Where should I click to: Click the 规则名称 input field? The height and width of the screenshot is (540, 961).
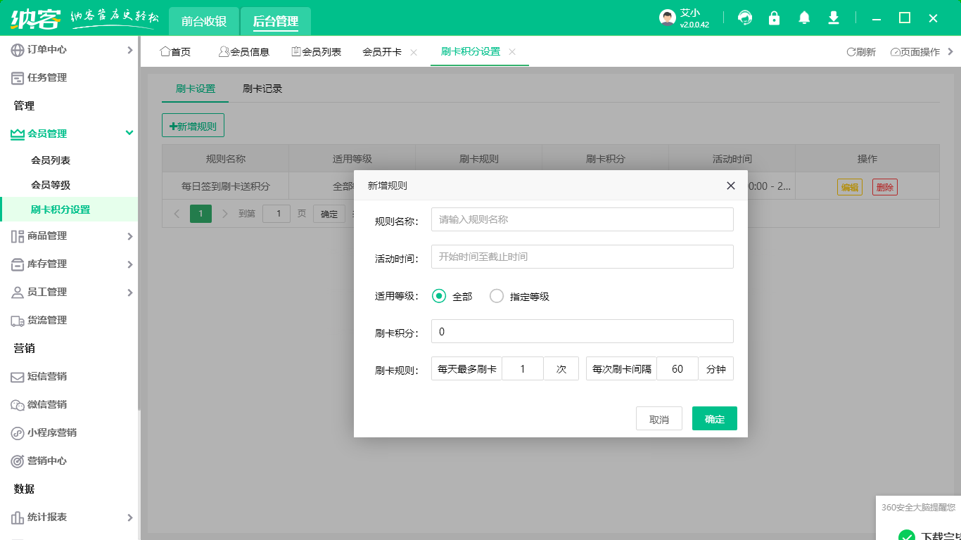tap(582, 219)
